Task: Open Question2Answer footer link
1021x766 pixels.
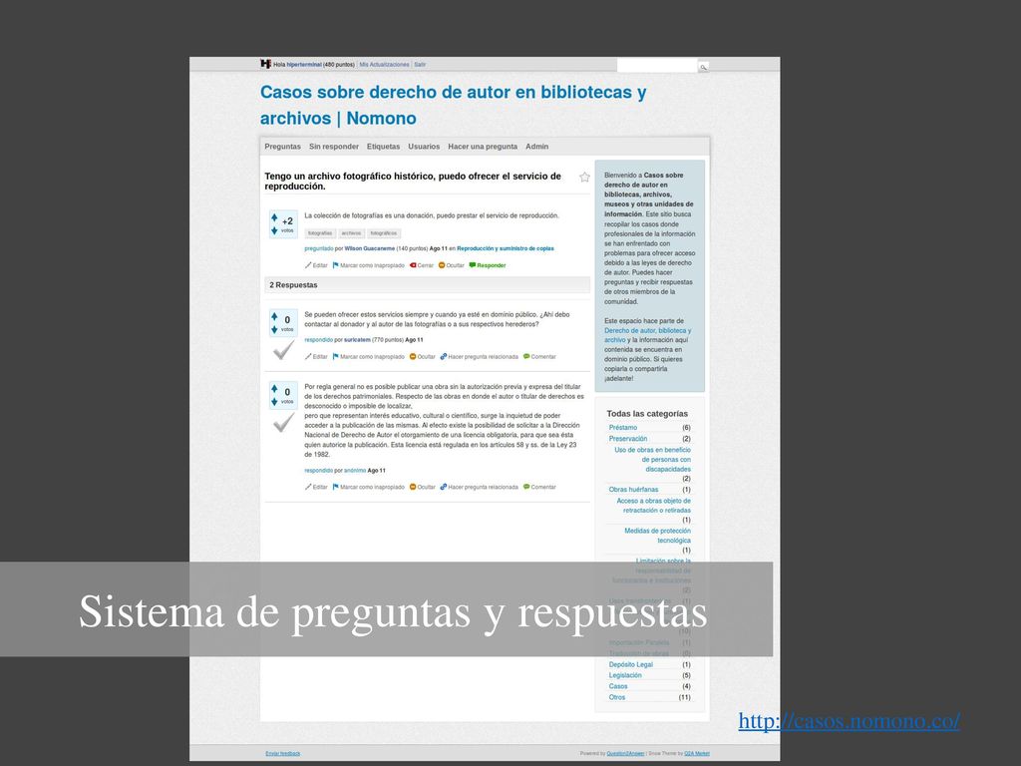Action: tap(625, 754)
